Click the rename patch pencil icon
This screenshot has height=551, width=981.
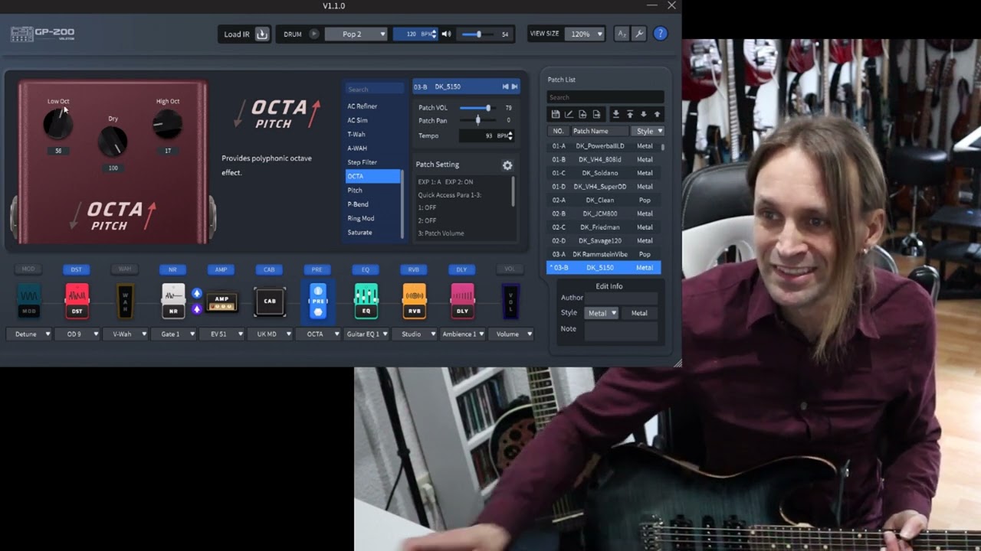click(x=569, y=114)
